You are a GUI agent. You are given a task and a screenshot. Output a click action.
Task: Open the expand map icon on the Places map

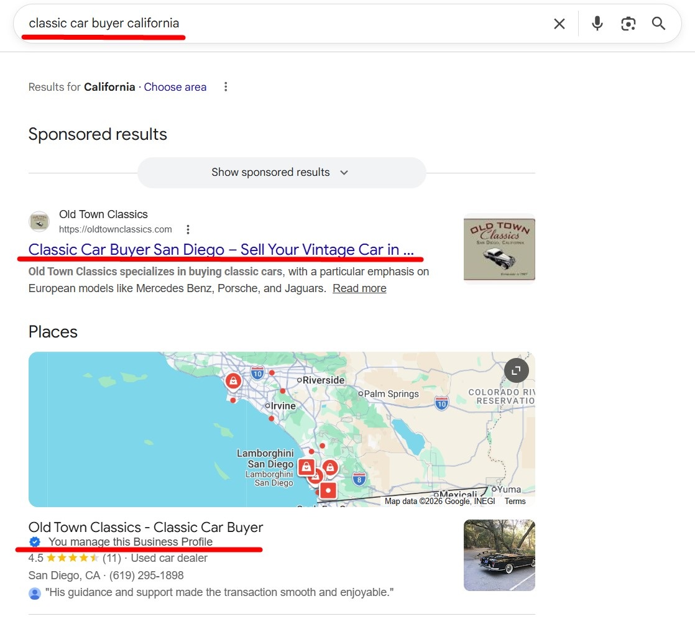click(x=516, y=370)
